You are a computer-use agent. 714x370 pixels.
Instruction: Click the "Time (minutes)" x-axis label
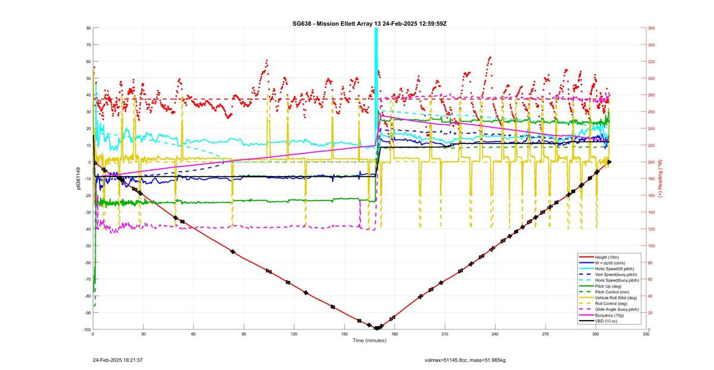pos(369,341)
